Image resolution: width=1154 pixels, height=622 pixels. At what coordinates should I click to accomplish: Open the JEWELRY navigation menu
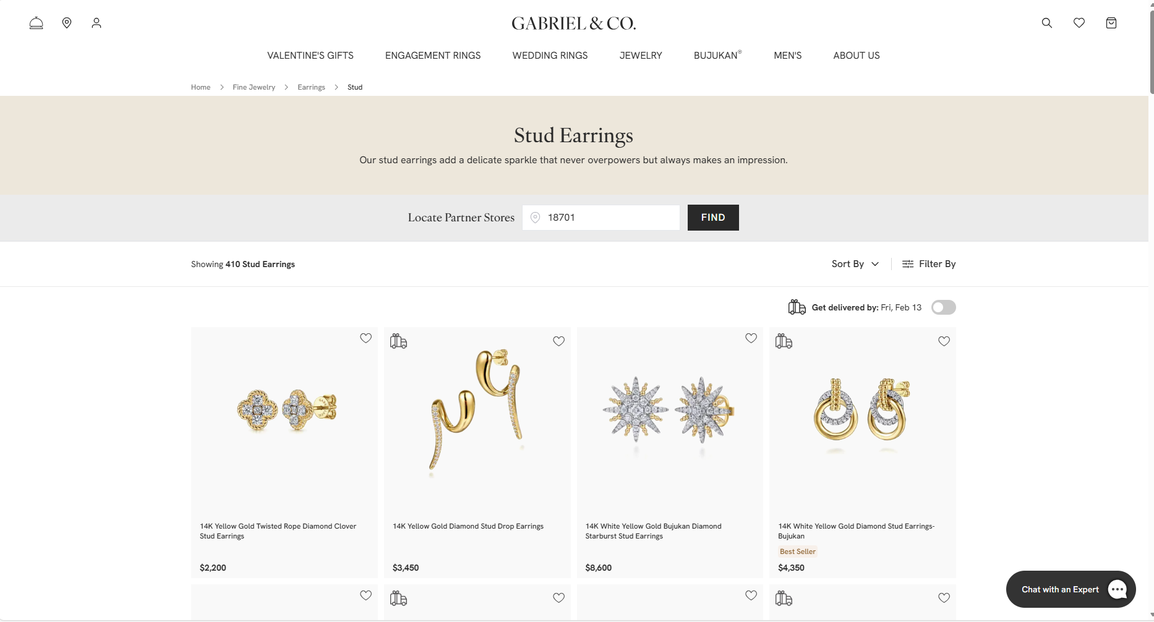[641, 56]
